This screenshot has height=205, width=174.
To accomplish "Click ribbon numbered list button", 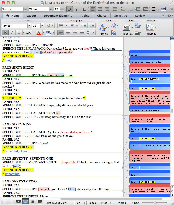I will (x=72, y=26).
